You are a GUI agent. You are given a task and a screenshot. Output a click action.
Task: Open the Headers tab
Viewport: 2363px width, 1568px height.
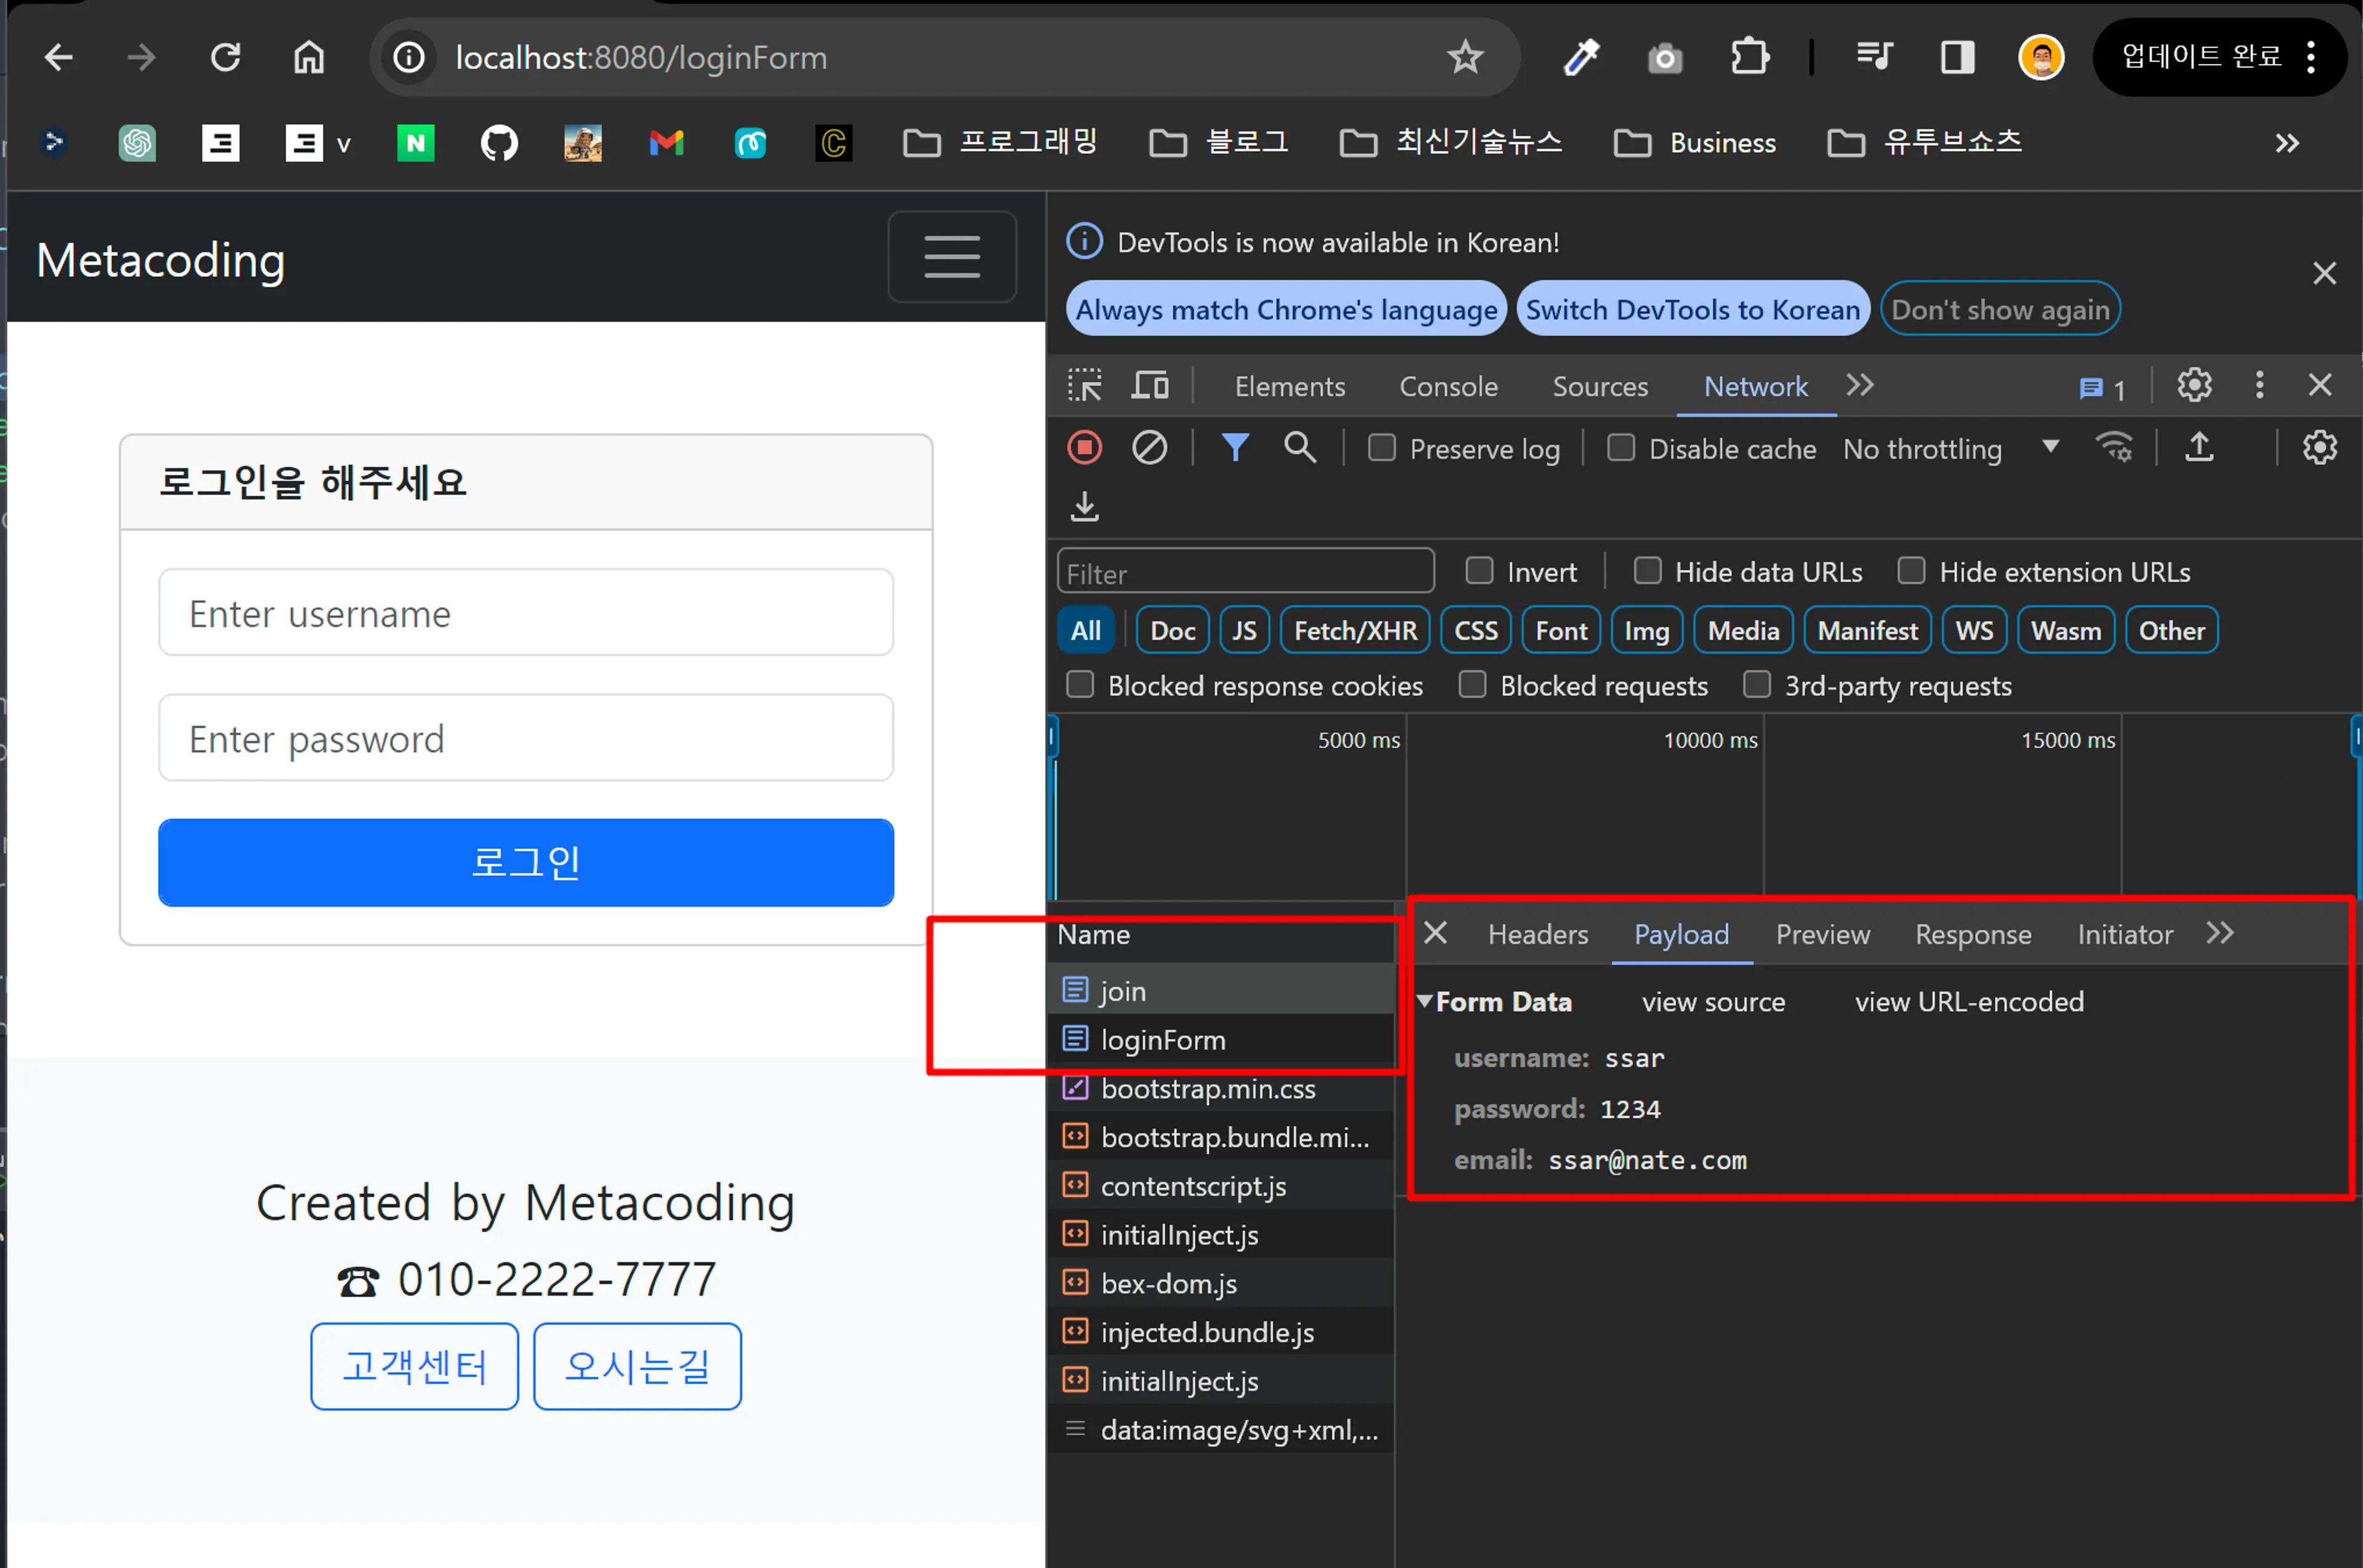[1537, 934]
